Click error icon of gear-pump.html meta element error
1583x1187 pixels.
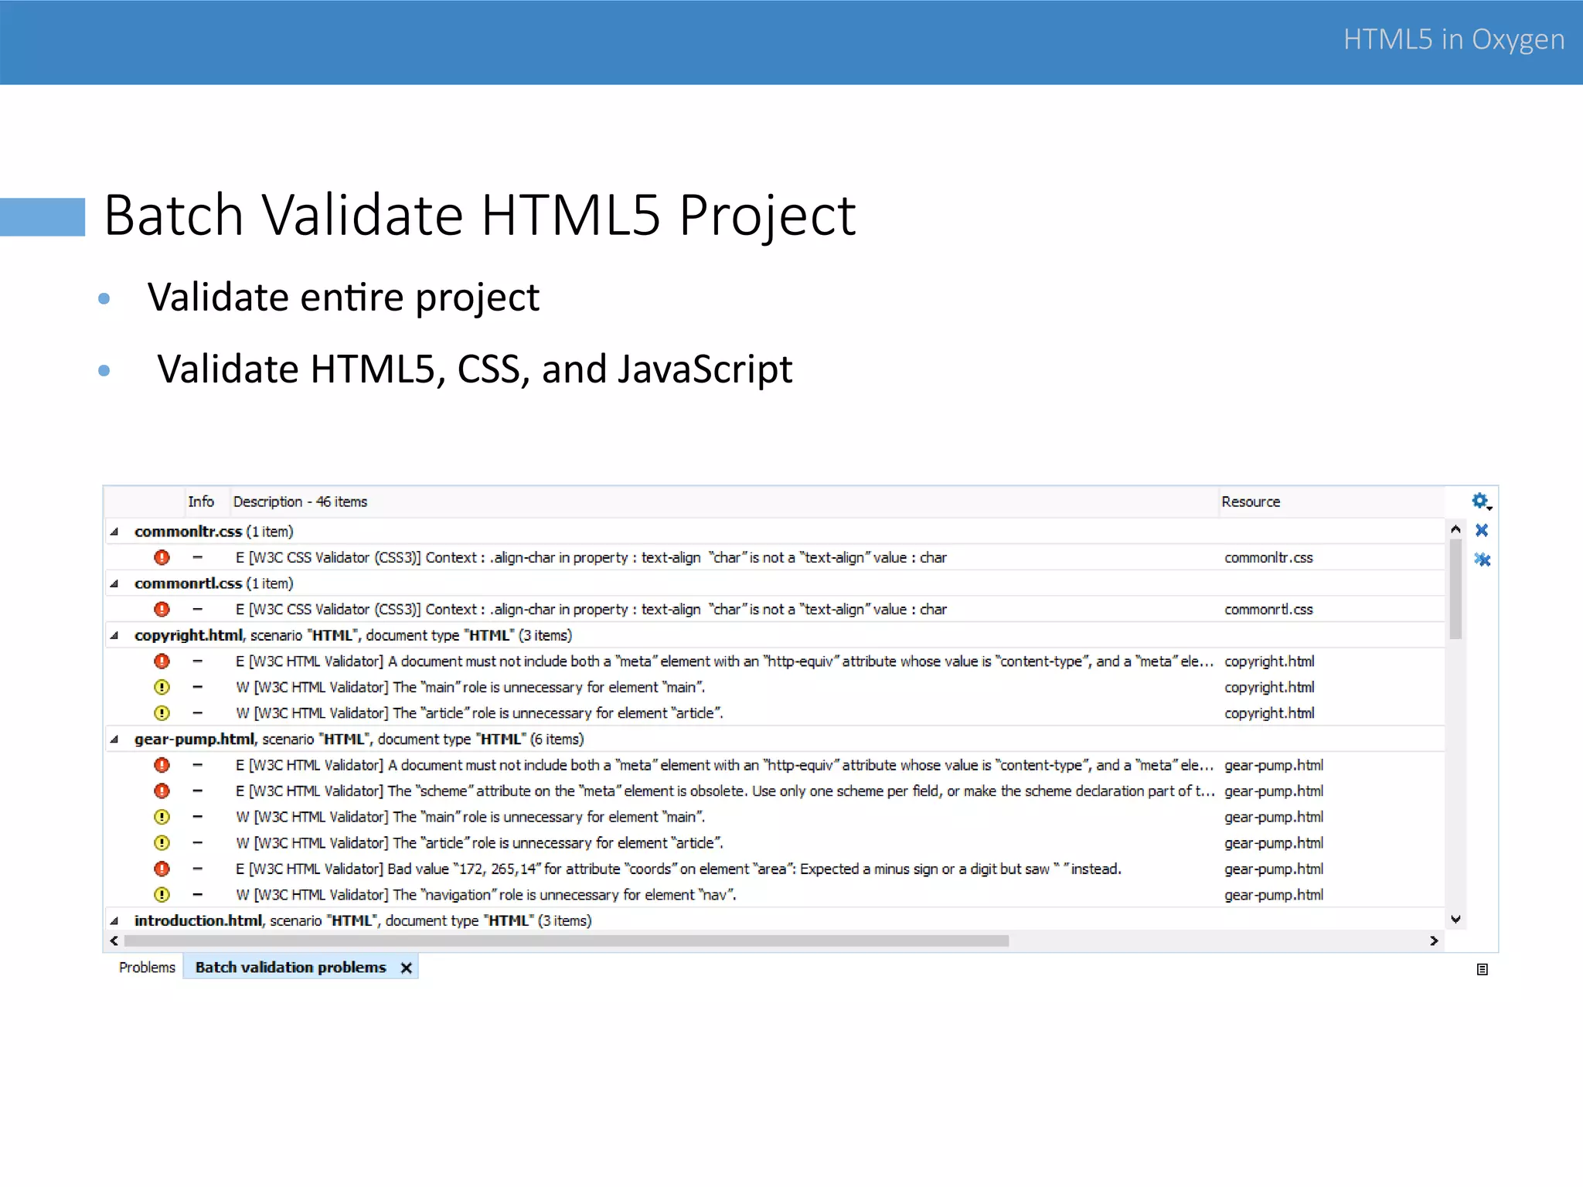[x=162, y=765]
